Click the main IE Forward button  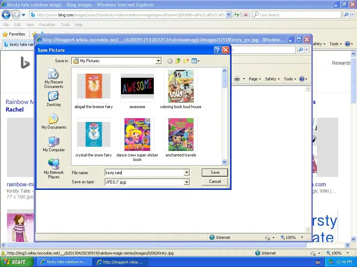(15, 15)
